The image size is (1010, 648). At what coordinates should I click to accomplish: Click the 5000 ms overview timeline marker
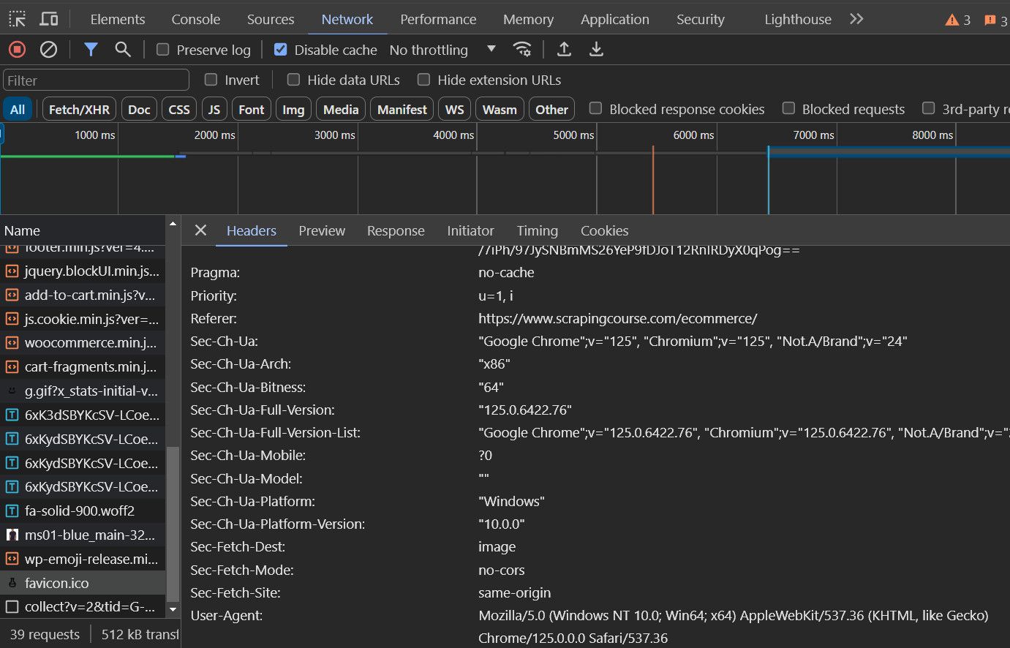coord(573,135)
